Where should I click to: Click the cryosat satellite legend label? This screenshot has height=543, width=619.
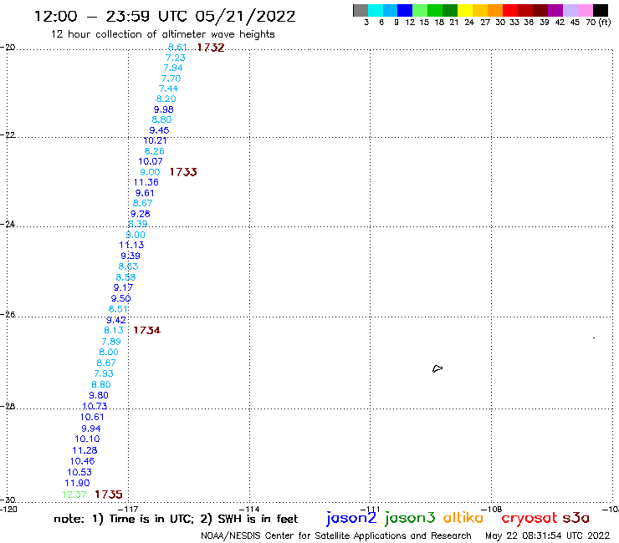(529, 519)
